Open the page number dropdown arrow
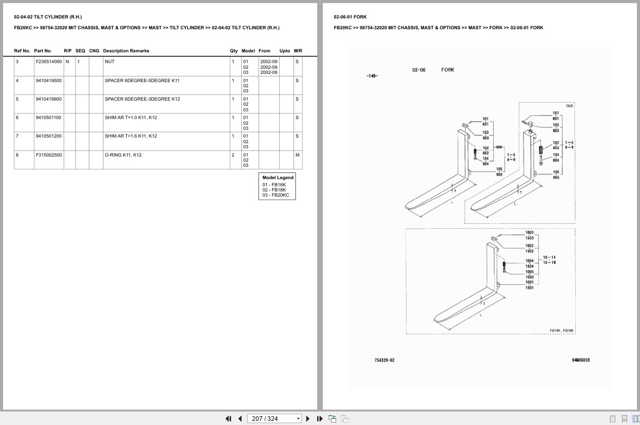640x425 pixels. tap(298, 419)
